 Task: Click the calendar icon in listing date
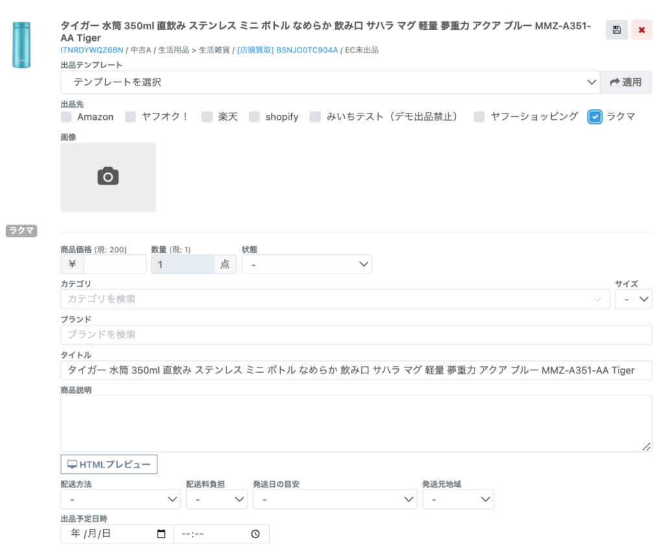(161, 534)
